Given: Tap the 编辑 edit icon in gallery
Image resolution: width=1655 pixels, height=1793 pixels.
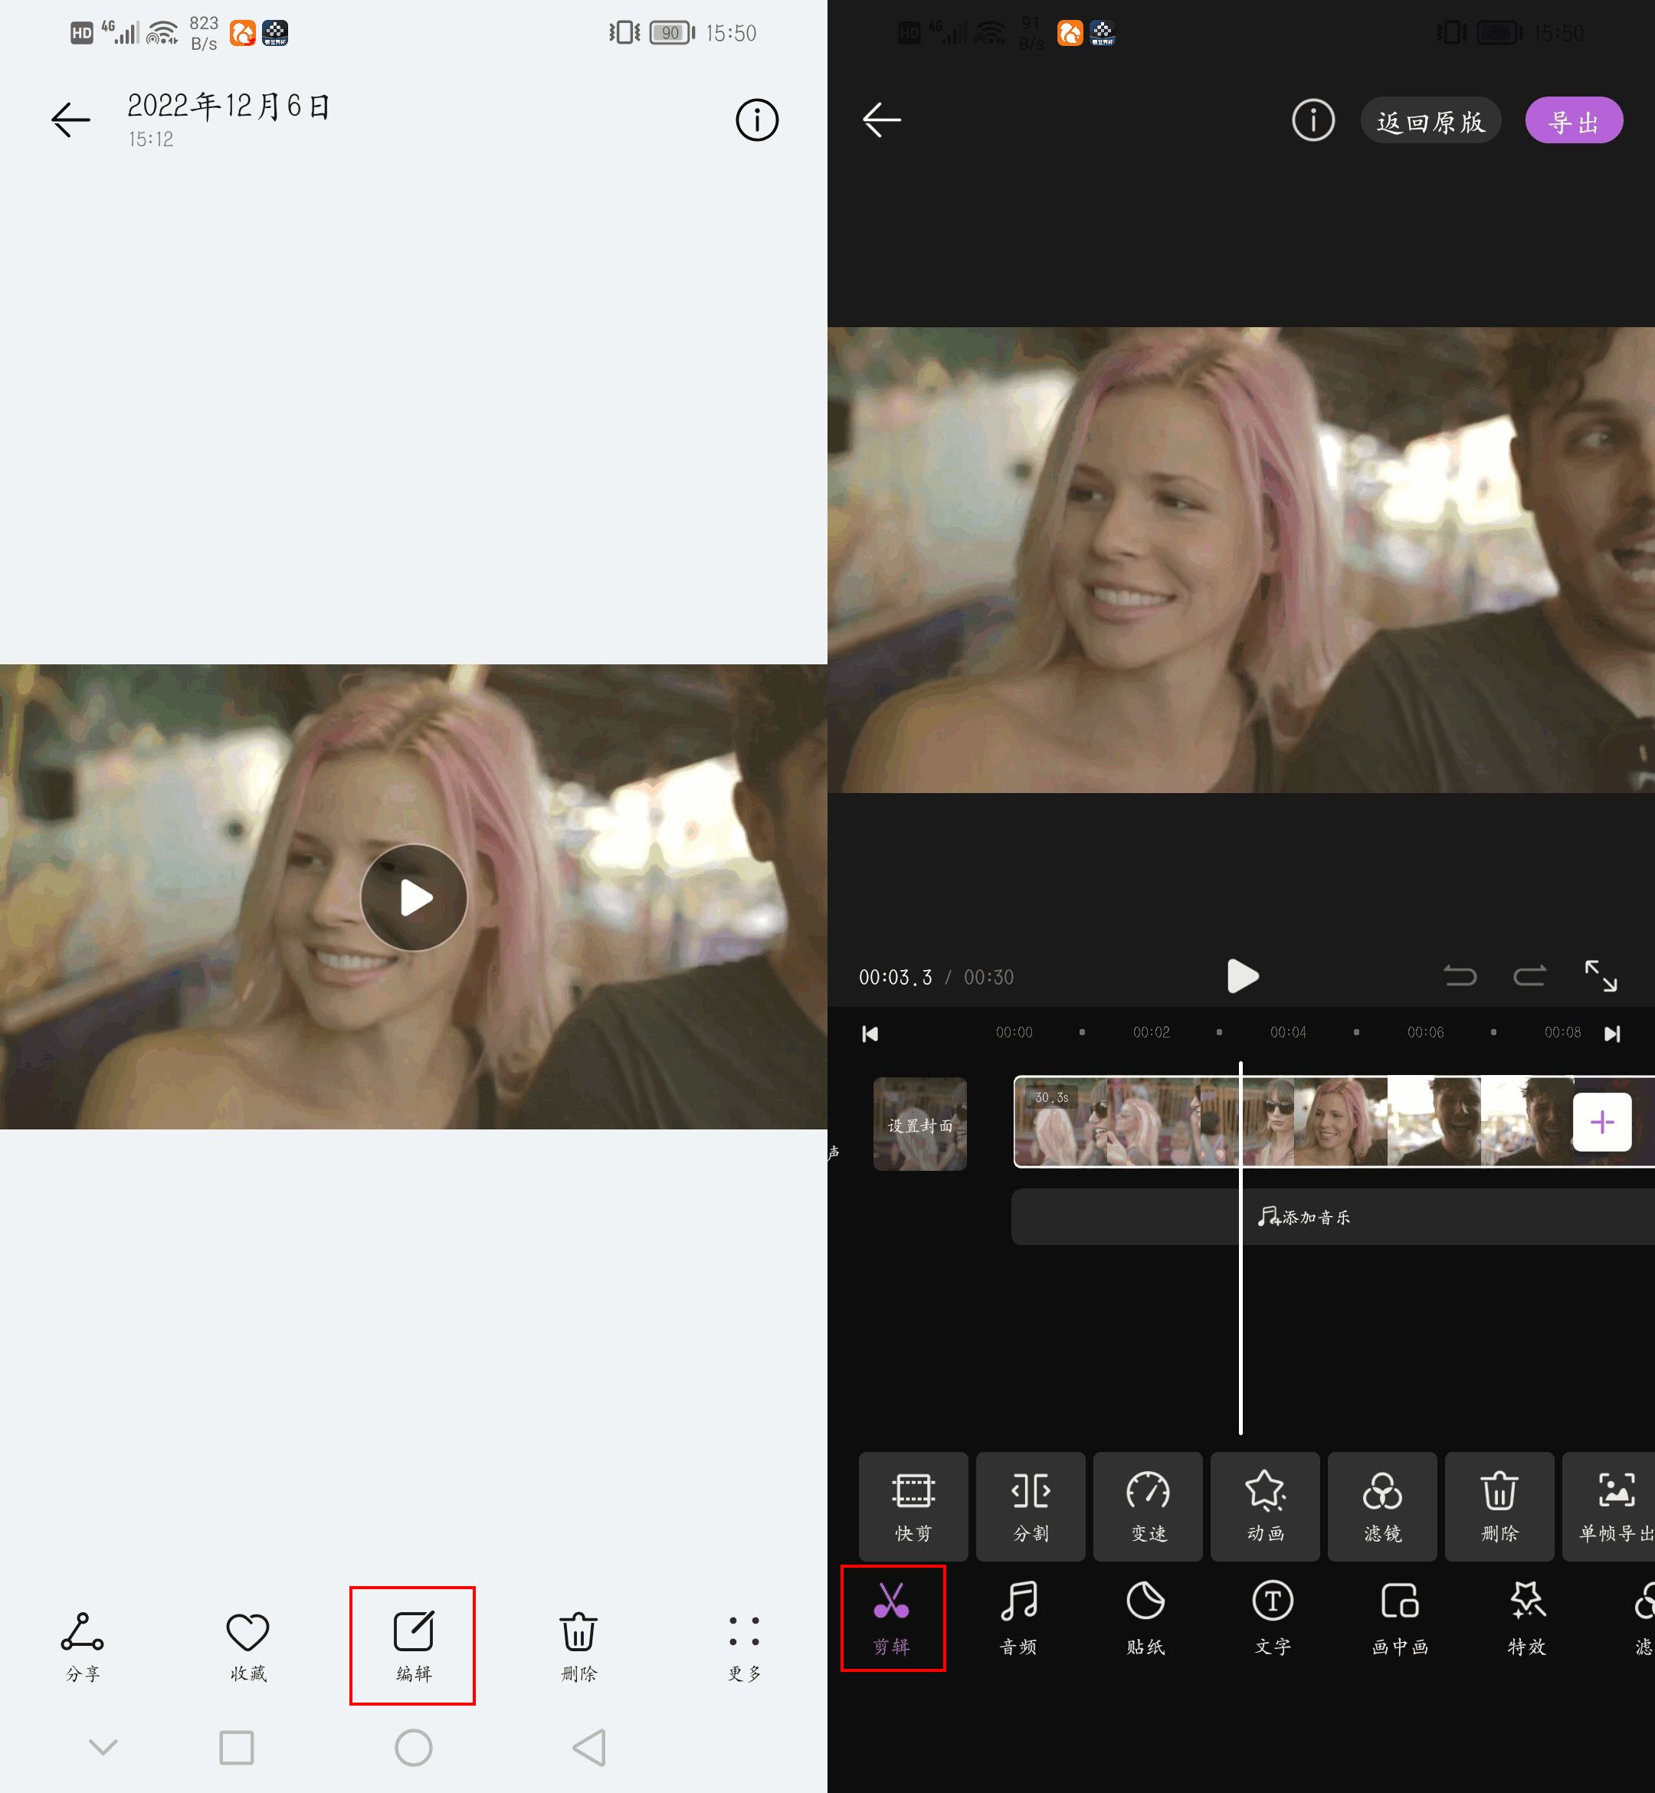Looking at the screenshot, I should pyautogui.click(x=413, y=1644).
